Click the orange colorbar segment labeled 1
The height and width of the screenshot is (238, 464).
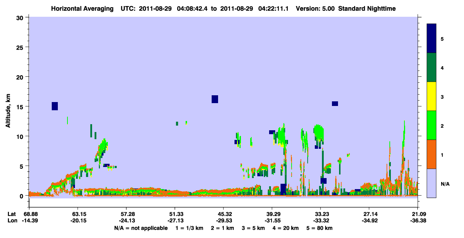coord(432,154)
